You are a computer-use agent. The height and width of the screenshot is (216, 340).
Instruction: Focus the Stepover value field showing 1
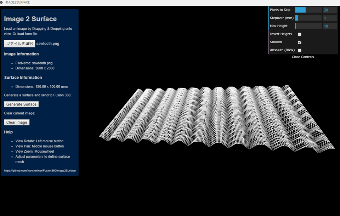pyautogui.click(x=330, y=18)
